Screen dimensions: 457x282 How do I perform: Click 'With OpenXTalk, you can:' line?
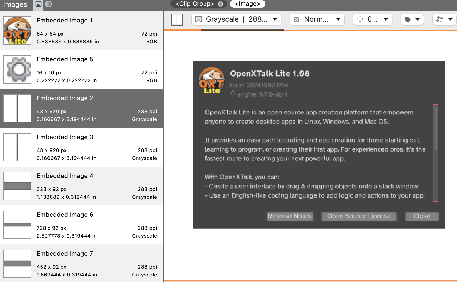click(242, 177)
